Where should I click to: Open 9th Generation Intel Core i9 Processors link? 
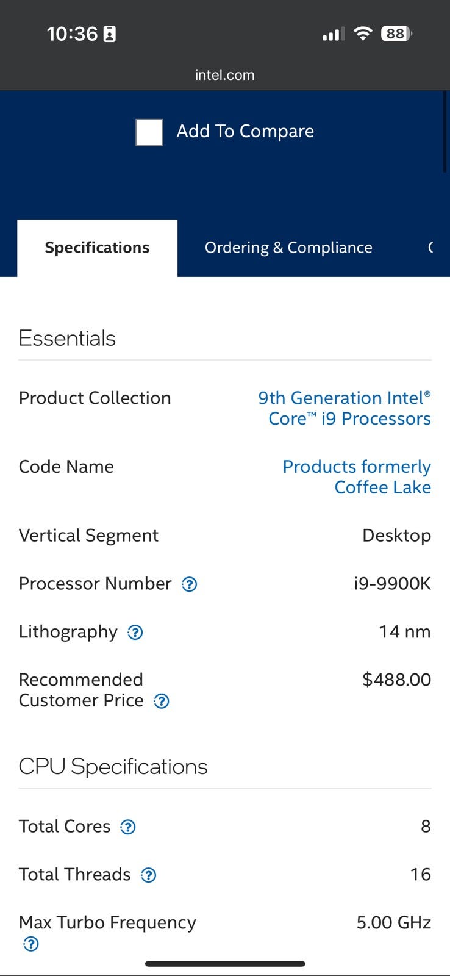345,408
